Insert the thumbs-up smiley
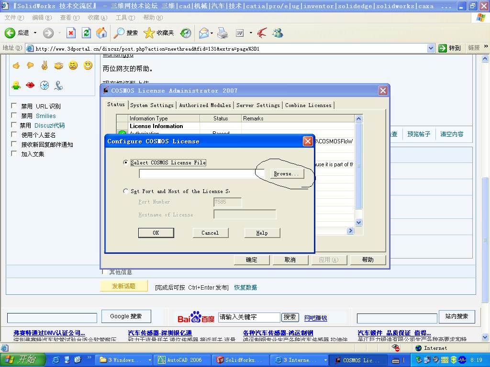Screen dimensions: 490x367 pos(16,65)
